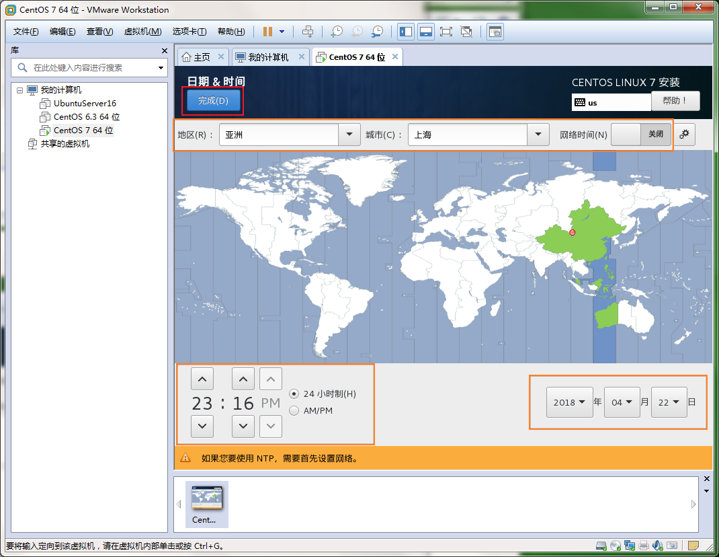Click the 完成(D) done button

(213, 100)
